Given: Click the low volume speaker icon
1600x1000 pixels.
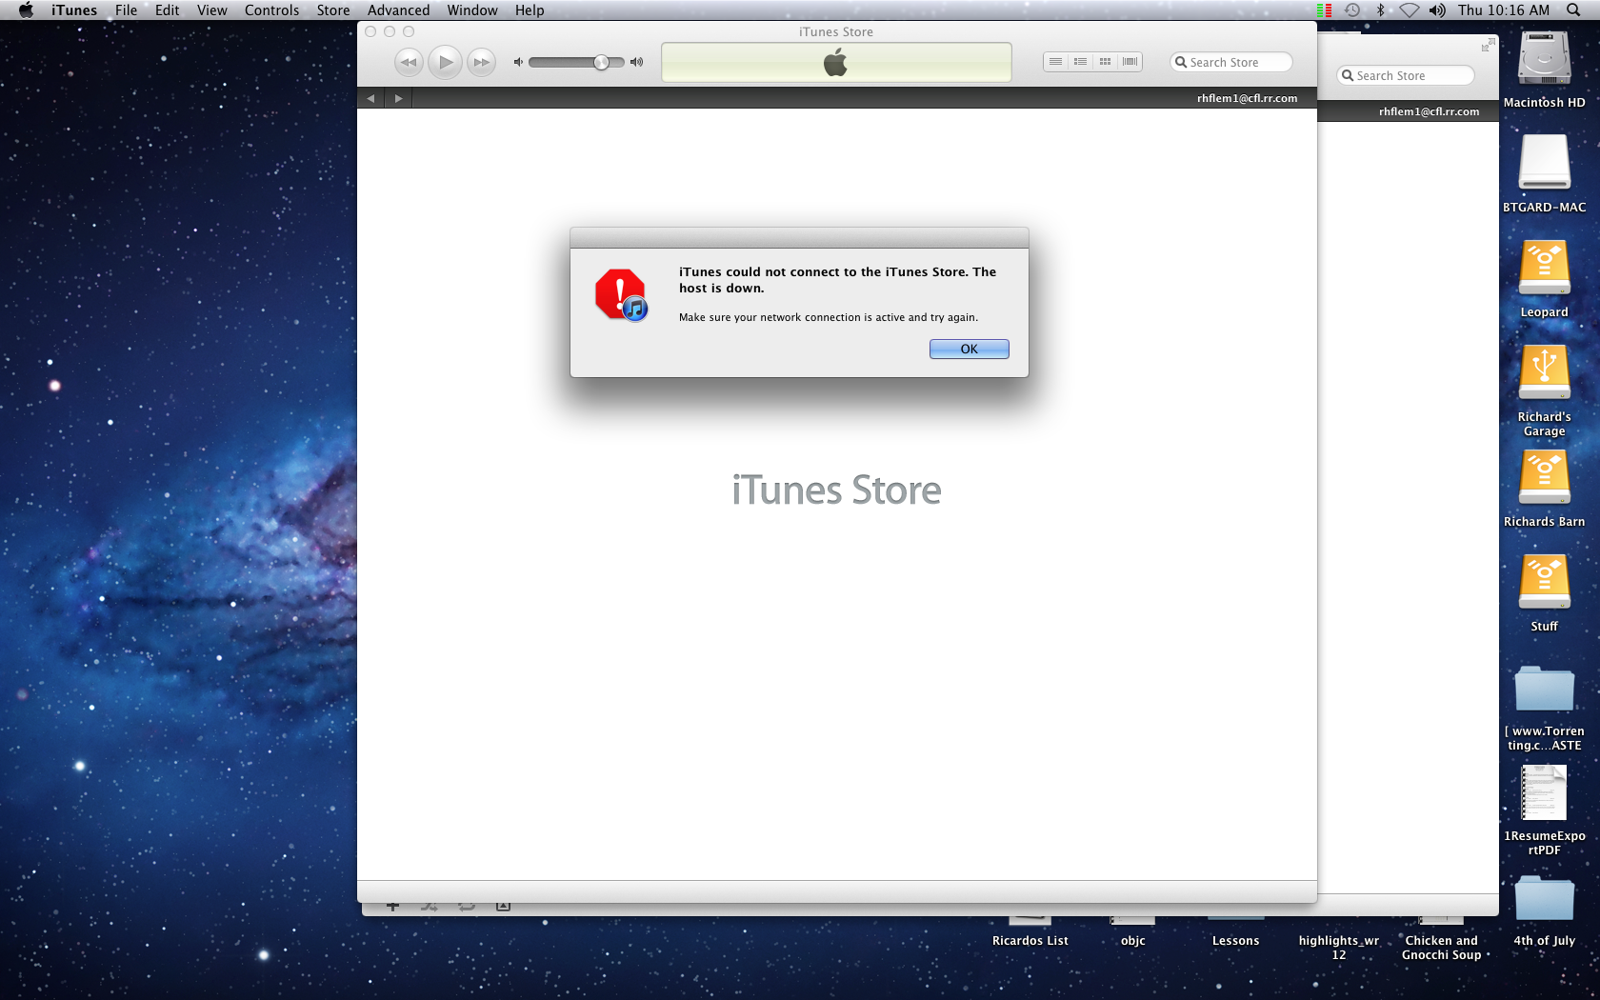Looking at the screenshot, I should pos(518,62).
